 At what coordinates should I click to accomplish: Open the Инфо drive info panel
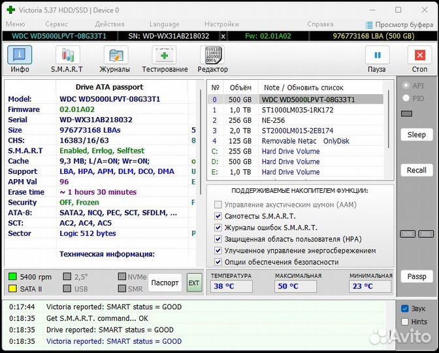point(20,55)
